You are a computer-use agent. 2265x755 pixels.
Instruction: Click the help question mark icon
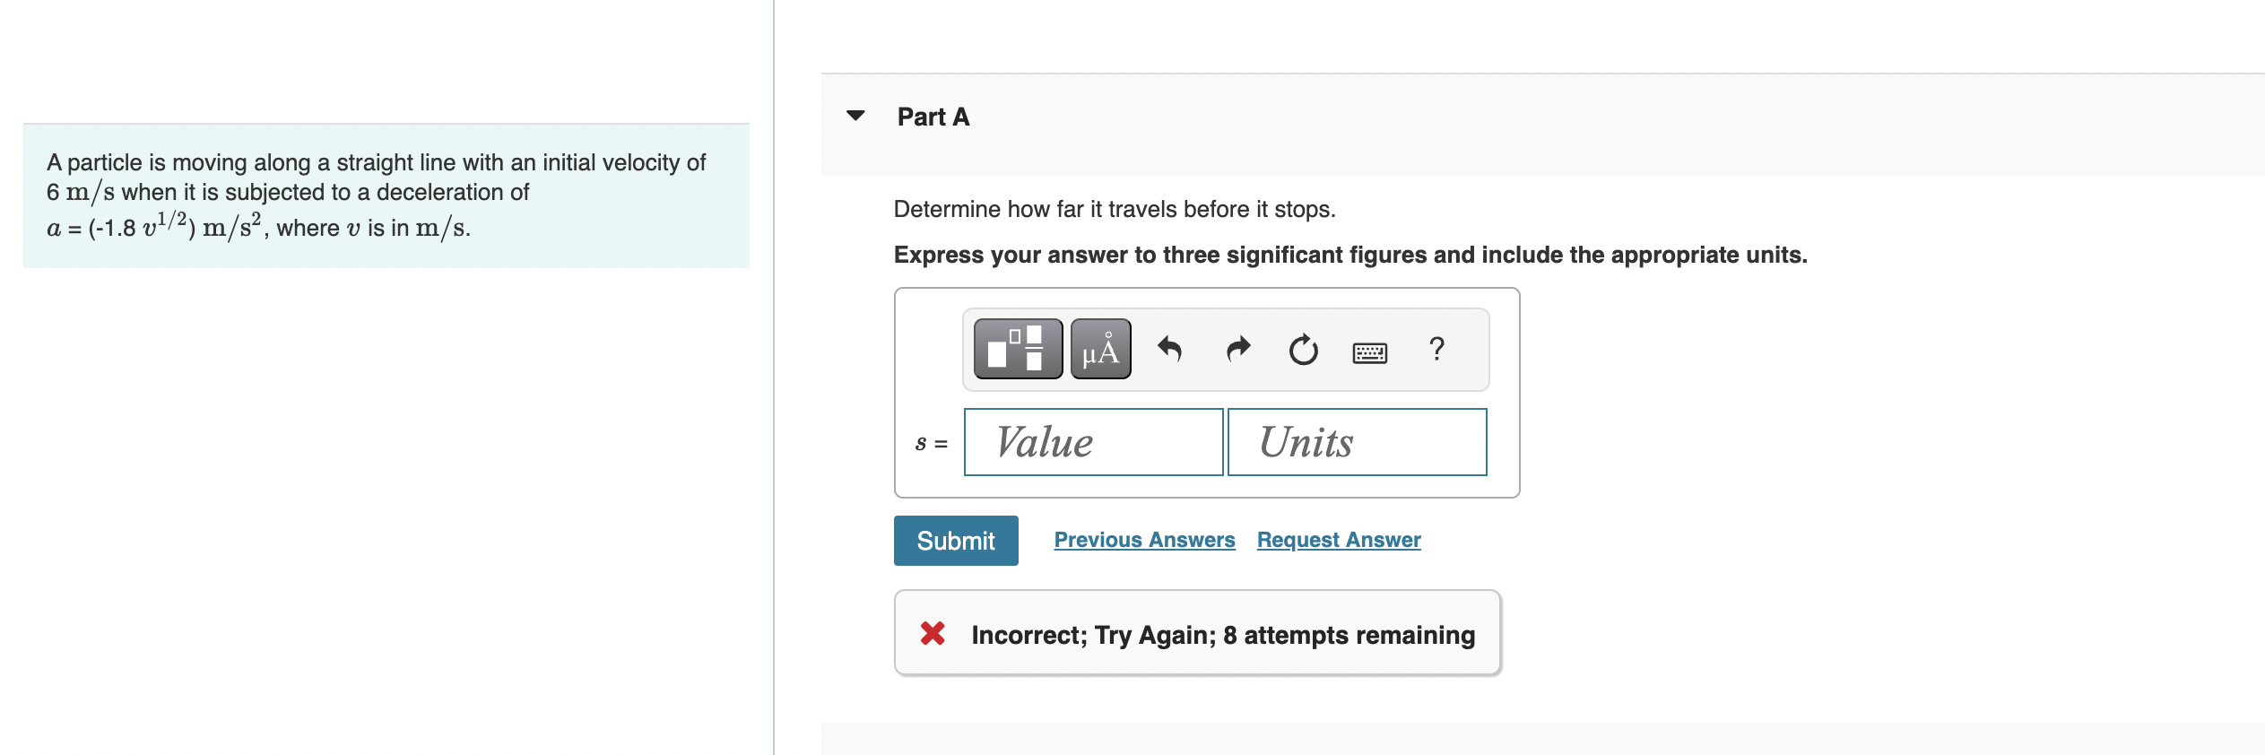point(1436,350)
